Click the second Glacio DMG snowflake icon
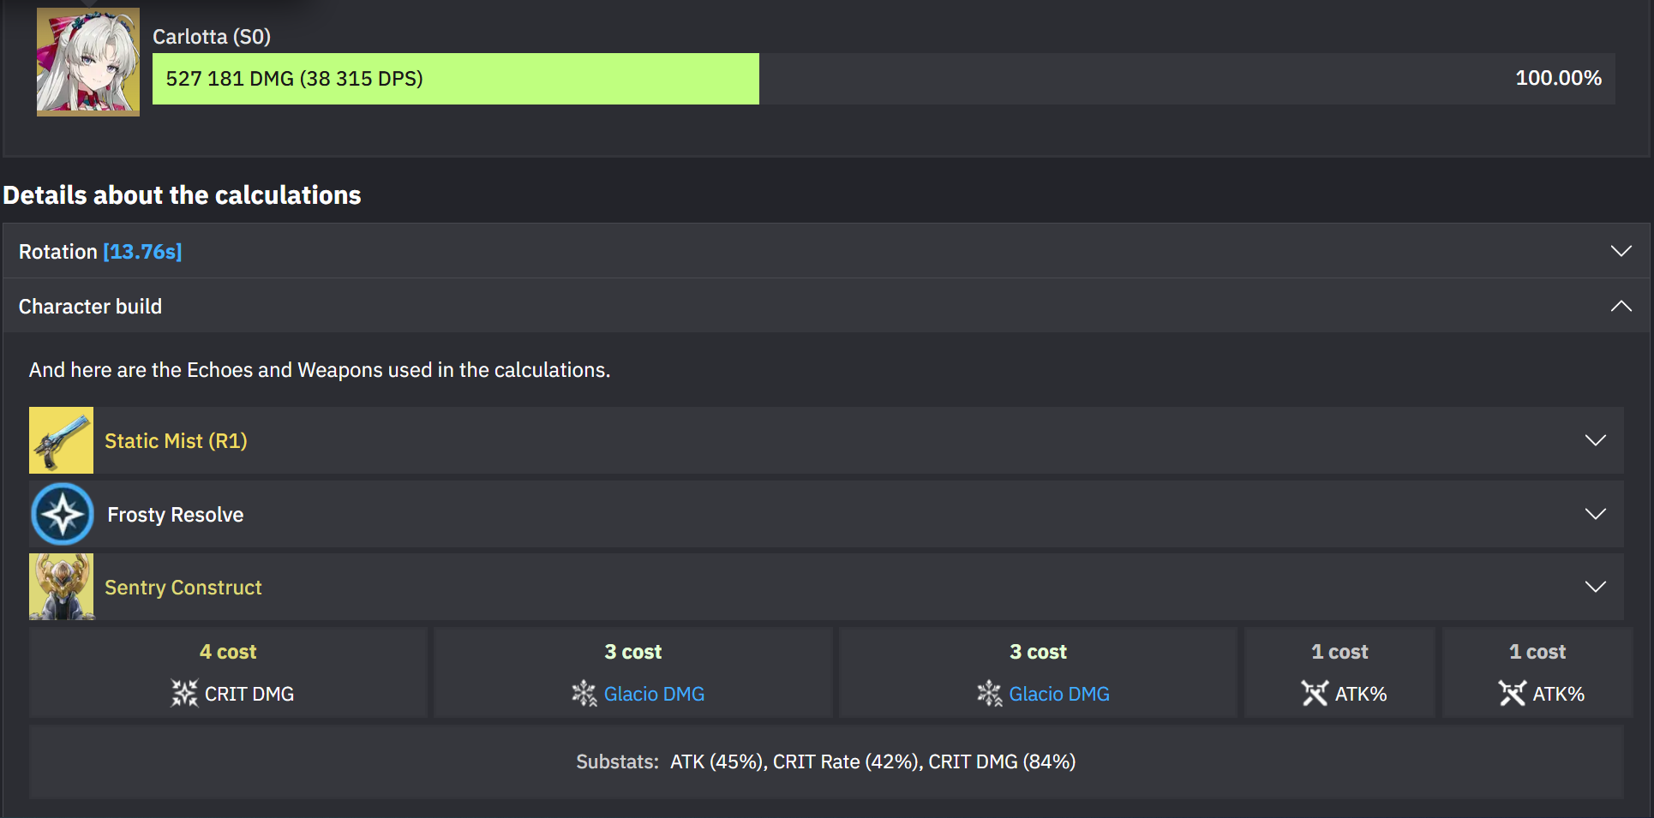This screenshot has width=1654, height=818. (990, 693)
